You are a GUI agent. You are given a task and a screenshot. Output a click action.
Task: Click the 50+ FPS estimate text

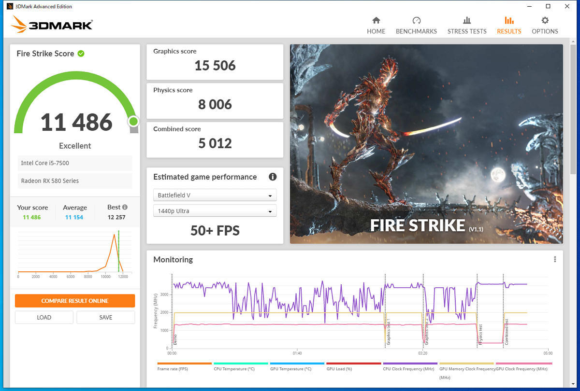click(x=215, y=231)
